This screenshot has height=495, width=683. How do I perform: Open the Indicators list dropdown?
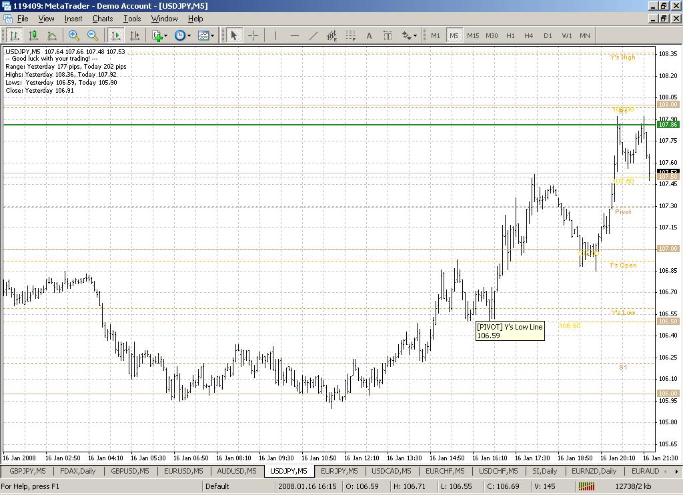pos(160,35)
